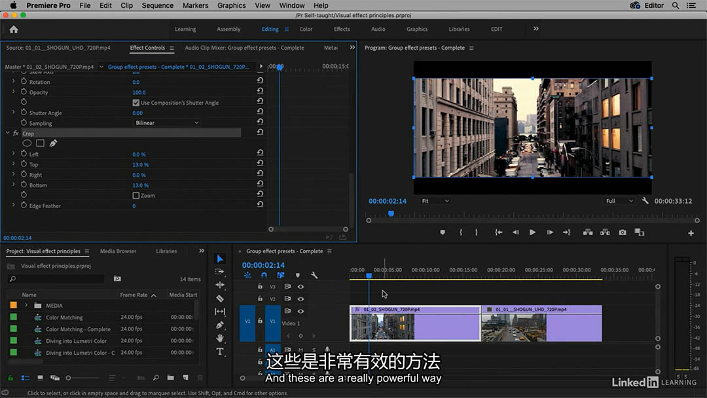
Task: Click the Add Marker button in Program monitor
Action: 443,232
